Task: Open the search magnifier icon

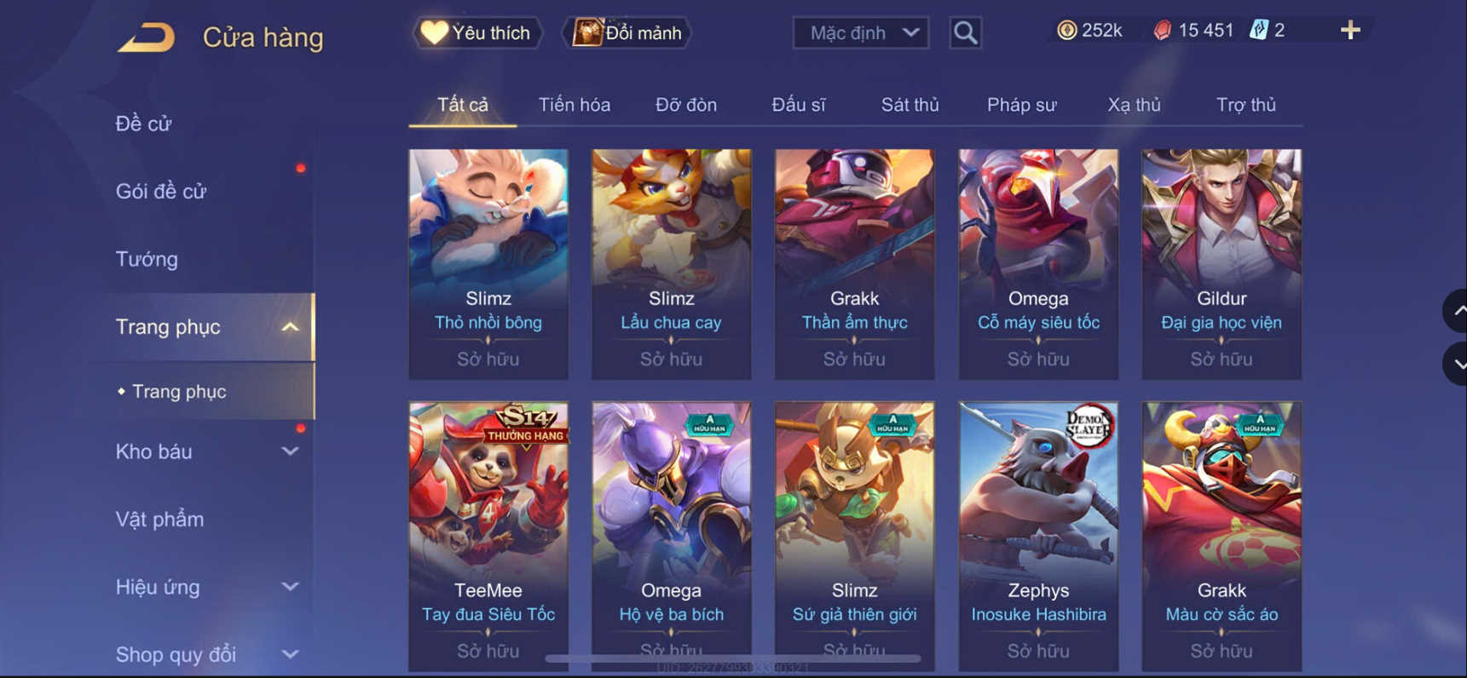Action: [965, 32]
